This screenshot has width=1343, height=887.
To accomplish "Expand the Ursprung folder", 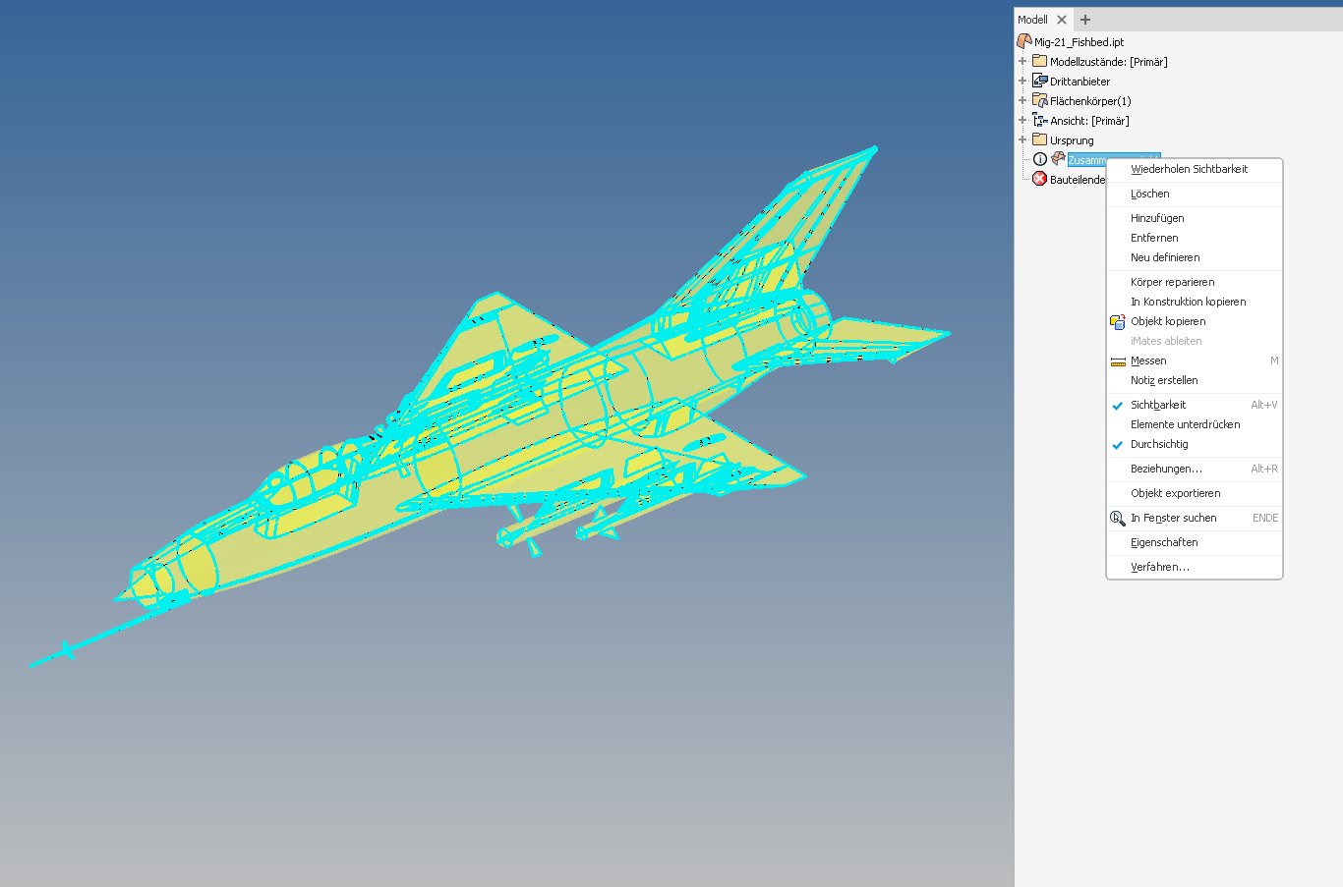I will (1022, 139).
